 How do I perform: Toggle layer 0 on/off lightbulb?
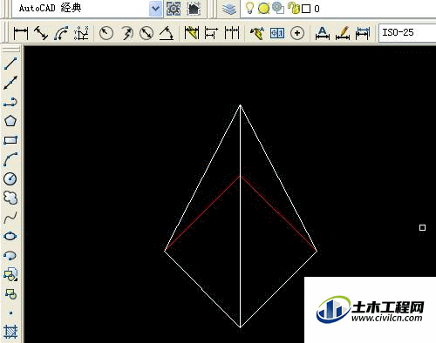tap(249, 8)
